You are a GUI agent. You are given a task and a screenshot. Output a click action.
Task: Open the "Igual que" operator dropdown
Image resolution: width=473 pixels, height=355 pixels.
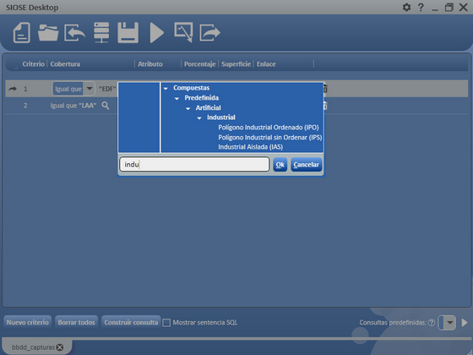click(90, 89)
